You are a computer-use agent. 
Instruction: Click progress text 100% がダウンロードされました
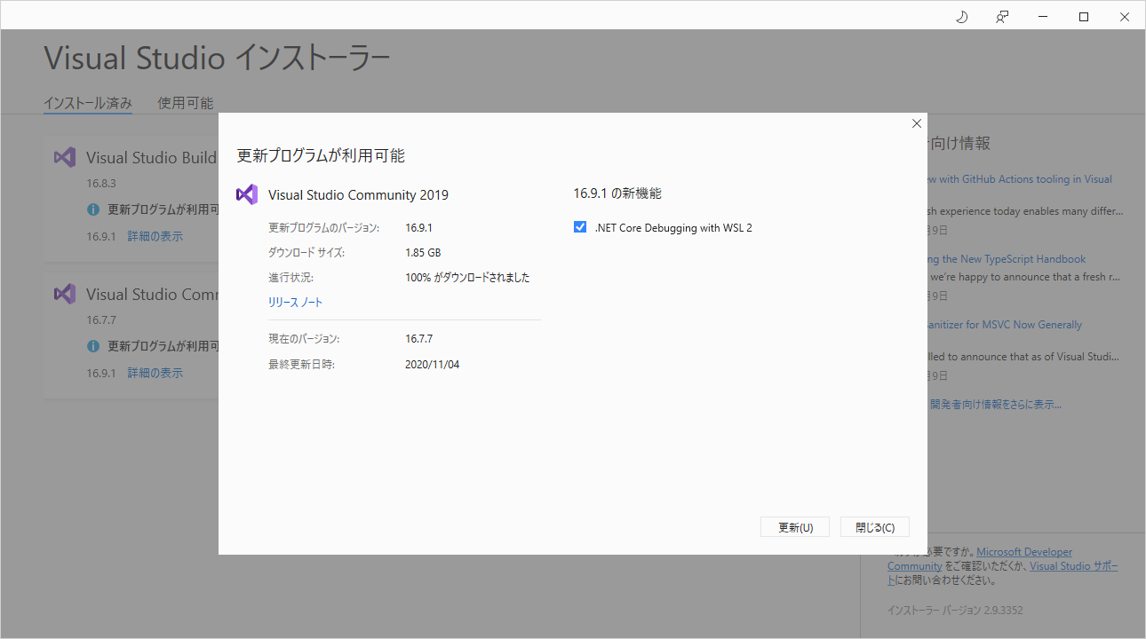(467, 278)
